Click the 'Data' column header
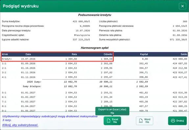Viewport: 189px width, 130px height. click(28, 54)
